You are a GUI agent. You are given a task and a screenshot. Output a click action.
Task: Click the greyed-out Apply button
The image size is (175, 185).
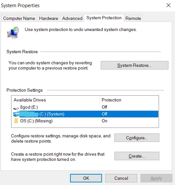156,178
